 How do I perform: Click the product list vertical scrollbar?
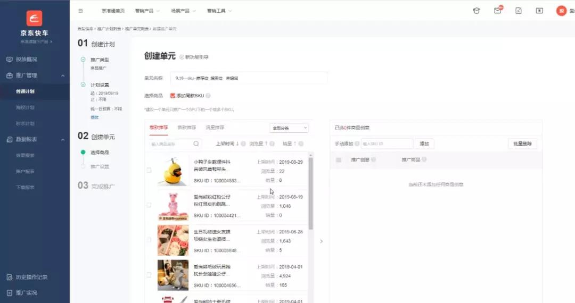point(311,193)
